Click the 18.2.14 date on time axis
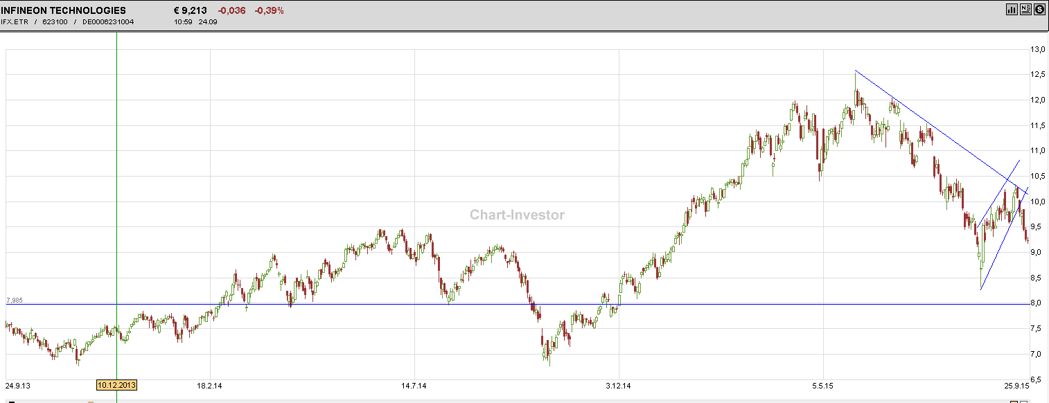This screenshot has width=1049, height=403. tap(210, 386)
